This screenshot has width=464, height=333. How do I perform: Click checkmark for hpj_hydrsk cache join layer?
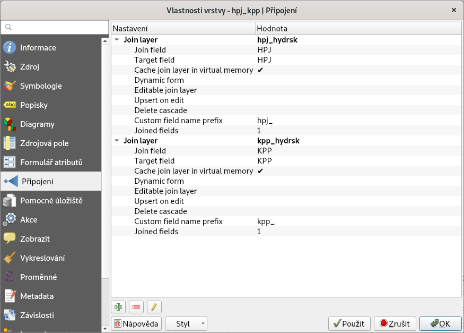[260, 70]
